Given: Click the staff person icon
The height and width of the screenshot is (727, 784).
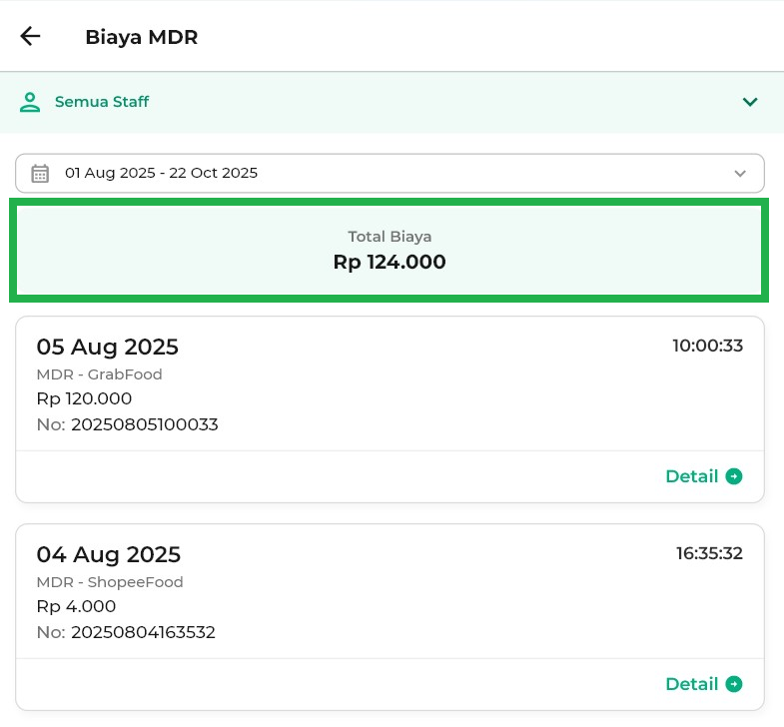Looking at the screenshot, I should (x=31, y=102).
